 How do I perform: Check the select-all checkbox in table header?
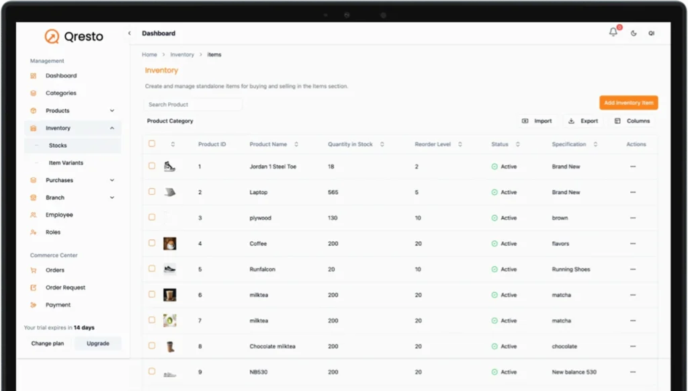(152, 144)
